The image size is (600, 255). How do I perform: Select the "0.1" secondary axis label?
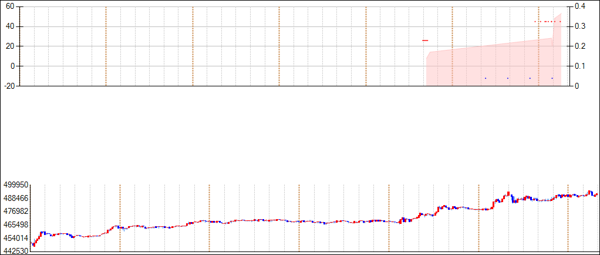(579, 66)
